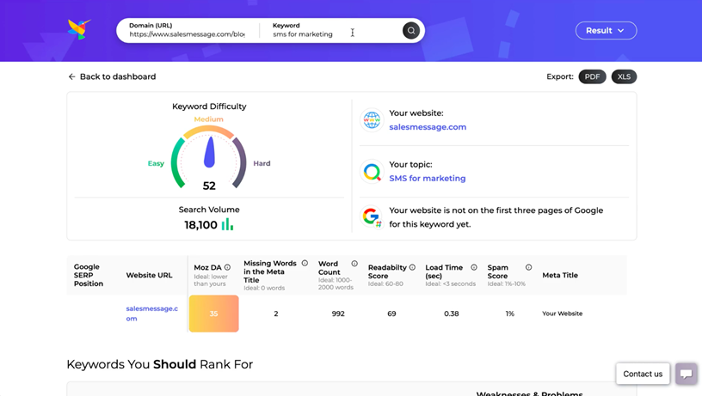Viewport: 702px width, 396px height.
Task: Click the Word Count info icon
Action: tap(354, 264)
